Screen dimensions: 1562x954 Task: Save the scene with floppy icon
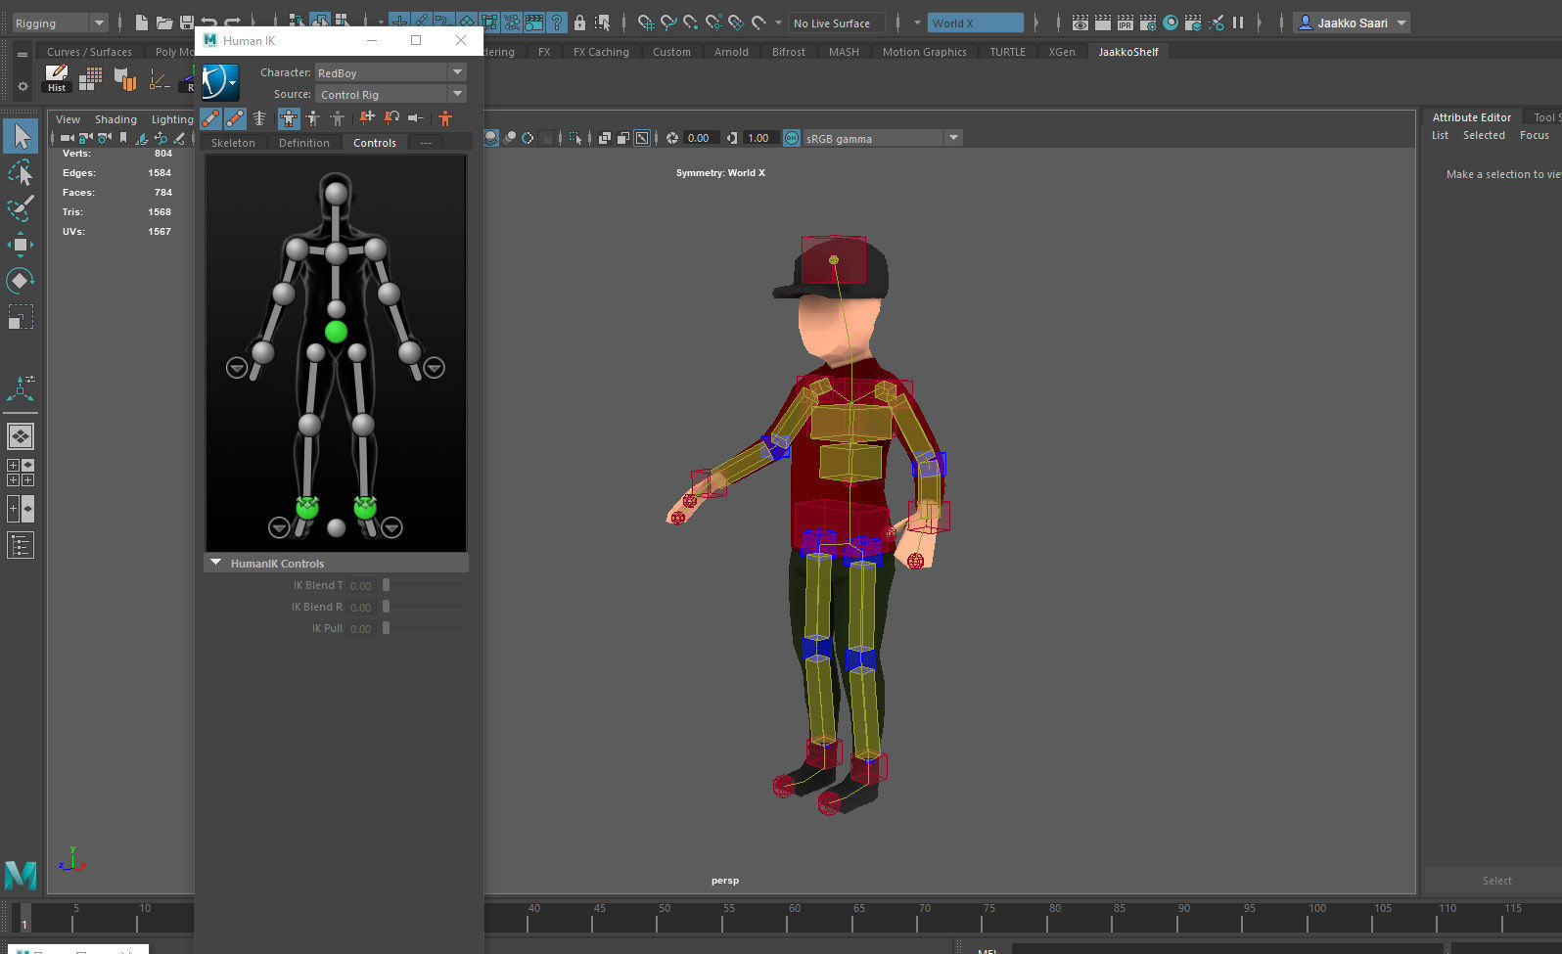[x=186, y=23]
